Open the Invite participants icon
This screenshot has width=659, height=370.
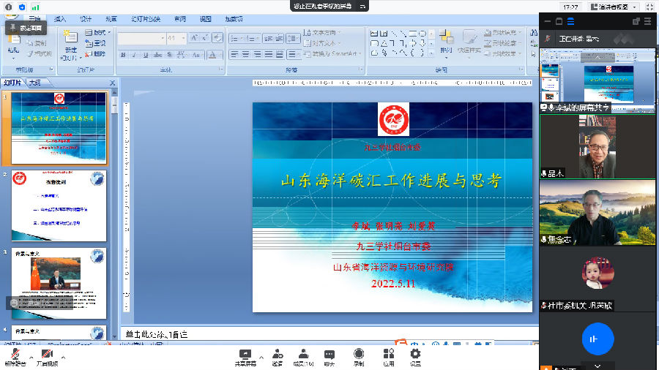pos(277,354)
